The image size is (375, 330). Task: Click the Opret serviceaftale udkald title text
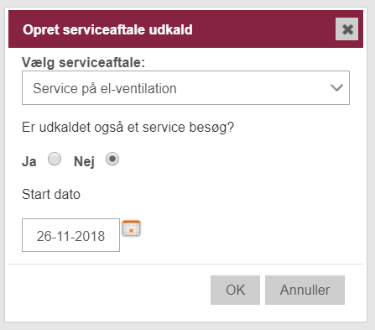(x=107, y=29)
